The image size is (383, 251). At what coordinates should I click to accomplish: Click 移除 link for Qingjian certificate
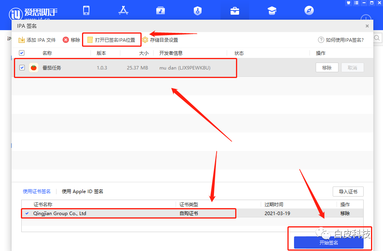click(x=345, y=214)
